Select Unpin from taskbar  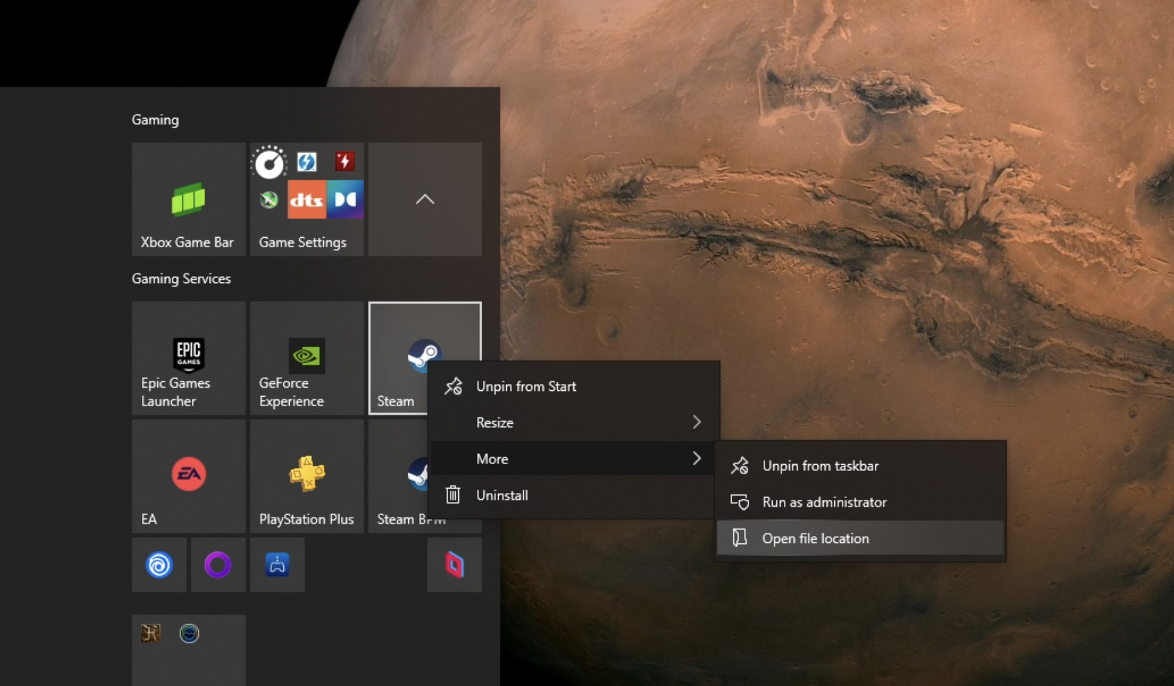point(860,465)
